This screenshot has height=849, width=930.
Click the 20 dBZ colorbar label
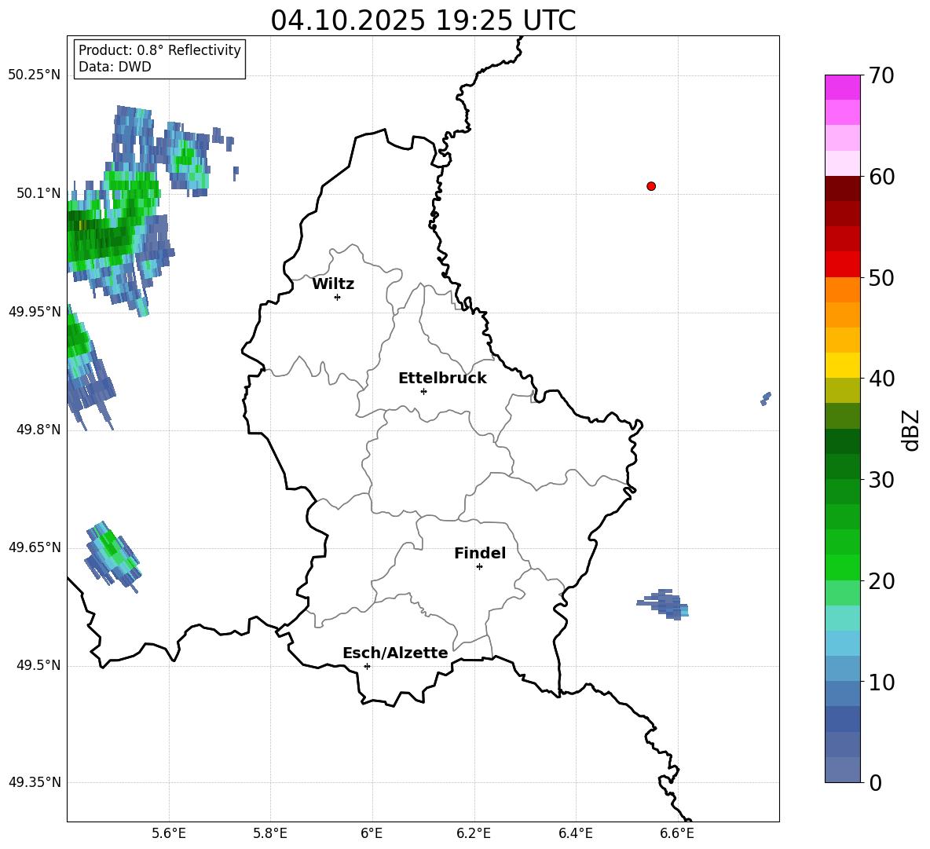point(881,580)
